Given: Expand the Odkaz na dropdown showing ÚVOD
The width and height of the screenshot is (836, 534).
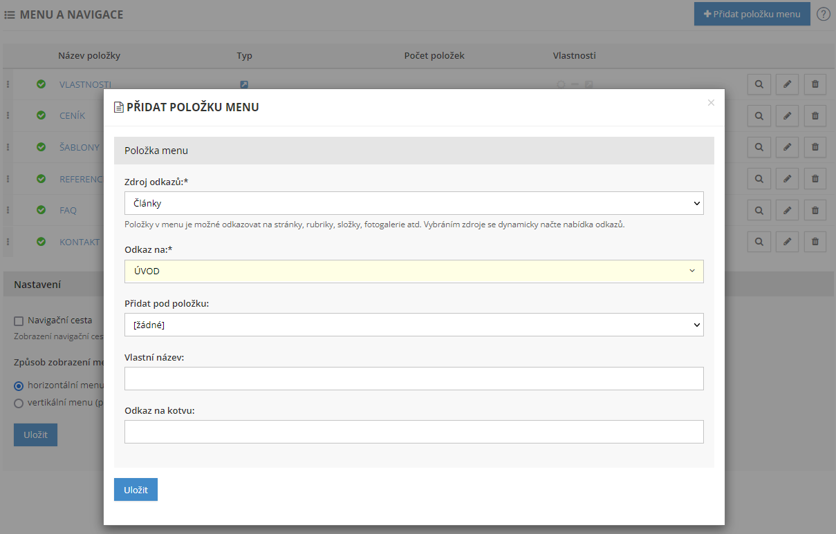Looking at the screenshot, I should pyautogui.click(x=414, y=271).
